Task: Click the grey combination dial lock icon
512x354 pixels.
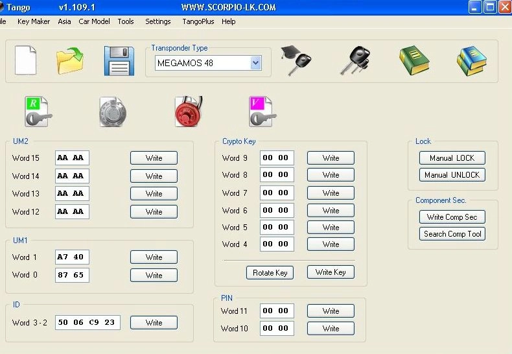Action: coord(113,112)
